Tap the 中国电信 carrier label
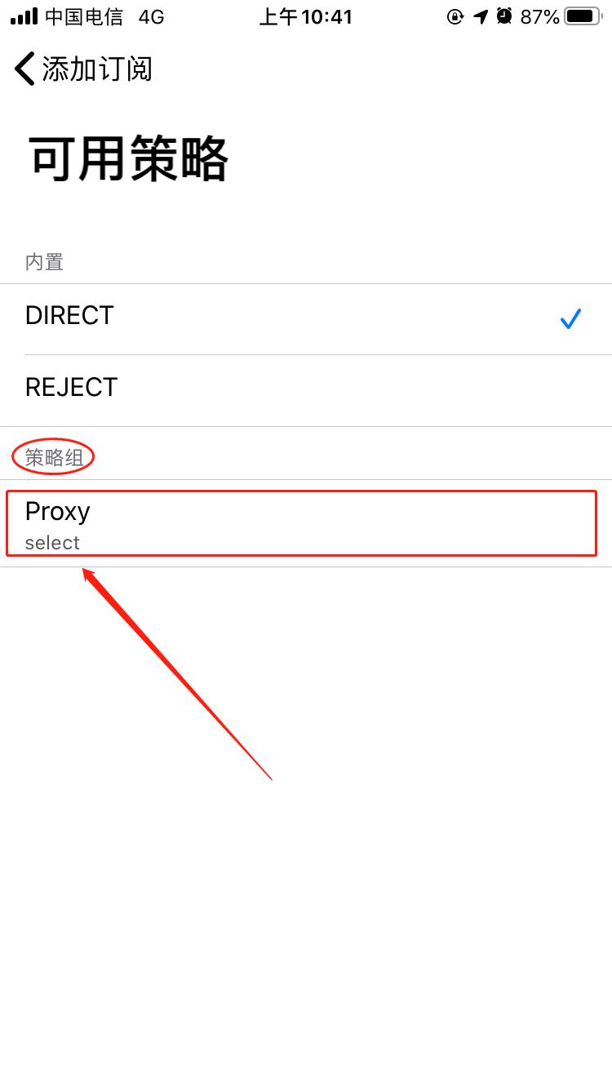This screenshot has height=1089, width=612. (83, 16)
